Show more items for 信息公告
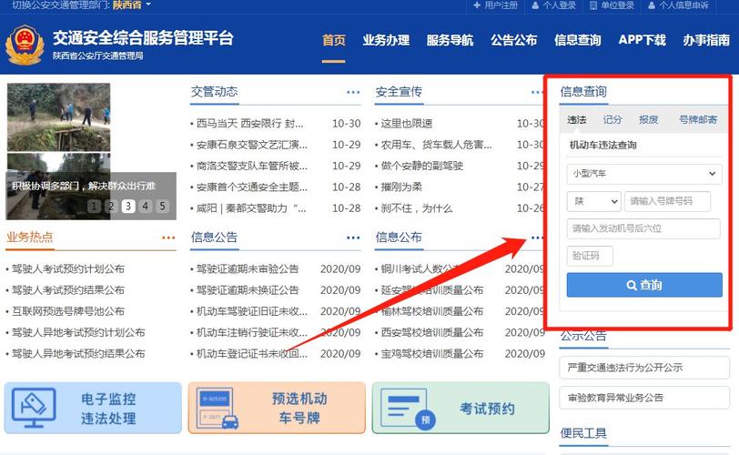The width and height of the screenshot is (739, 455). [x=353, y=238]
